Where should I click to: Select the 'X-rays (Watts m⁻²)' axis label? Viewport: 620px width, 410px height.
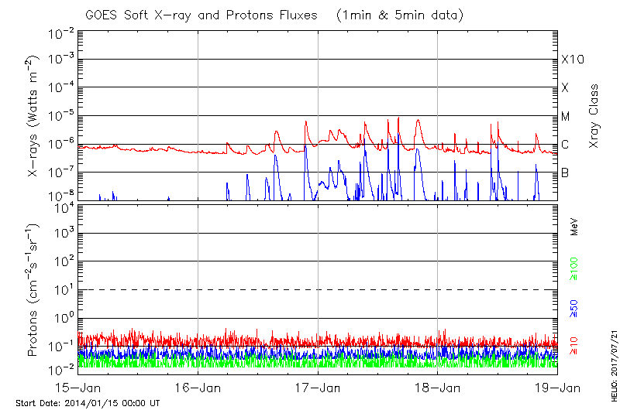tap(34, 117)
